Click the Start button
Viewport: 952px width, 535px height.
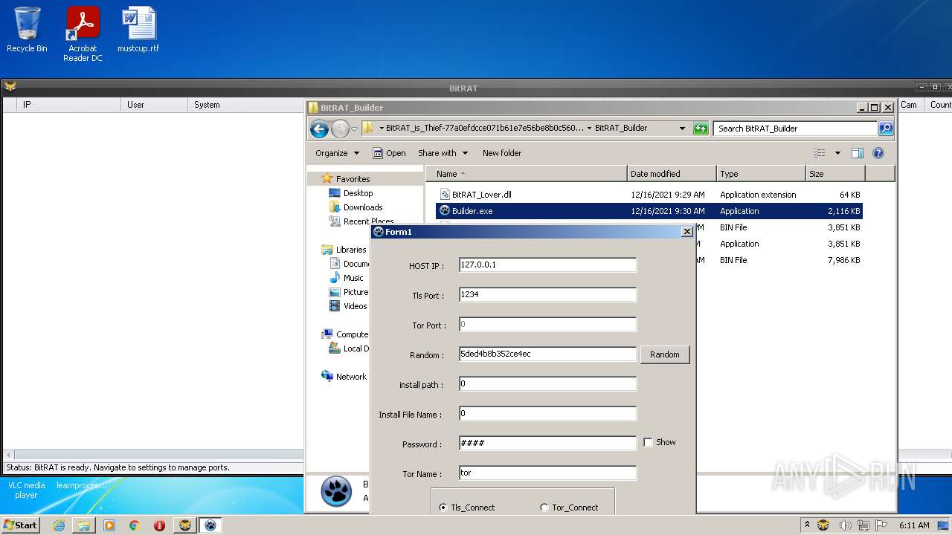click(21, 525)
